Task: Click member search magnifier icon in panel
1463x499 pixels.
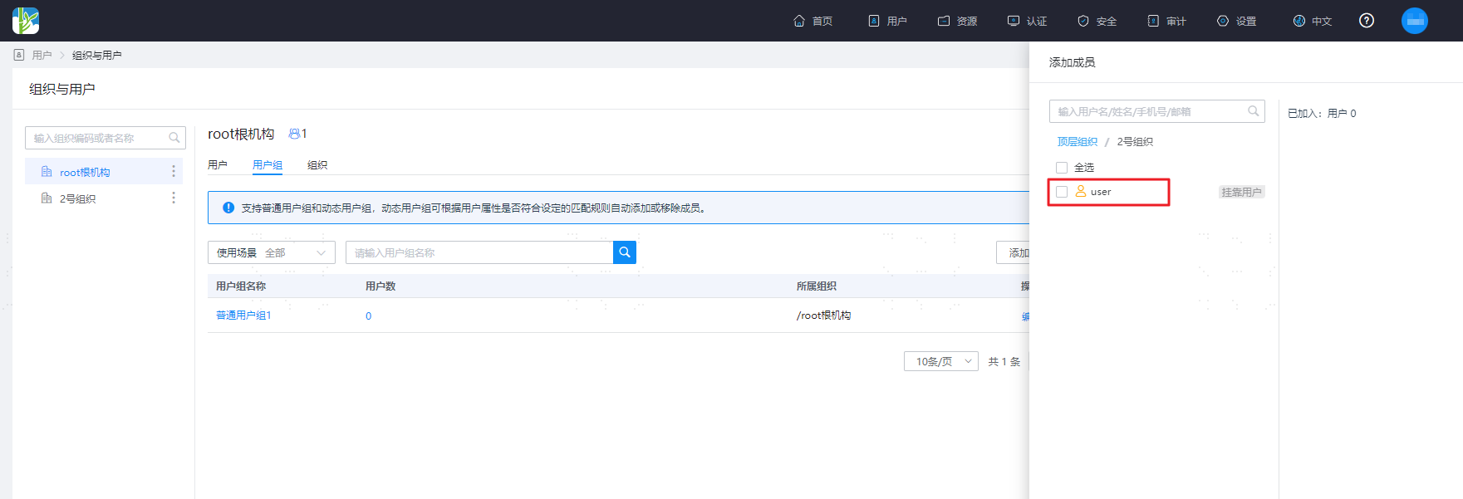Action: 1254,111
